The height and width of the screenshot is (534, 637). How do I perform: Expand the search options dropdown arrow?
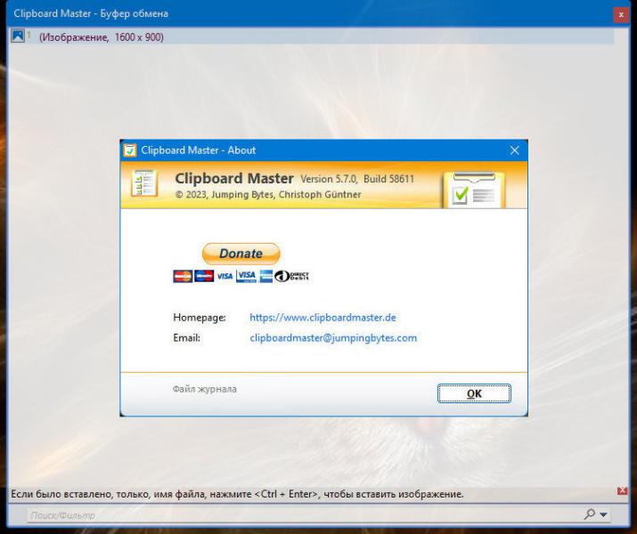click(603, 515)
